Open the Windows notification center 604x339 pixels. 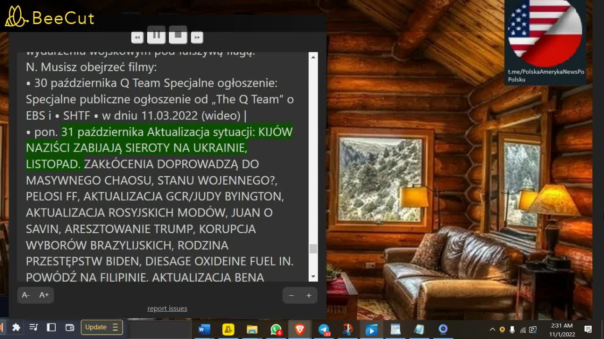click(588, 329)
